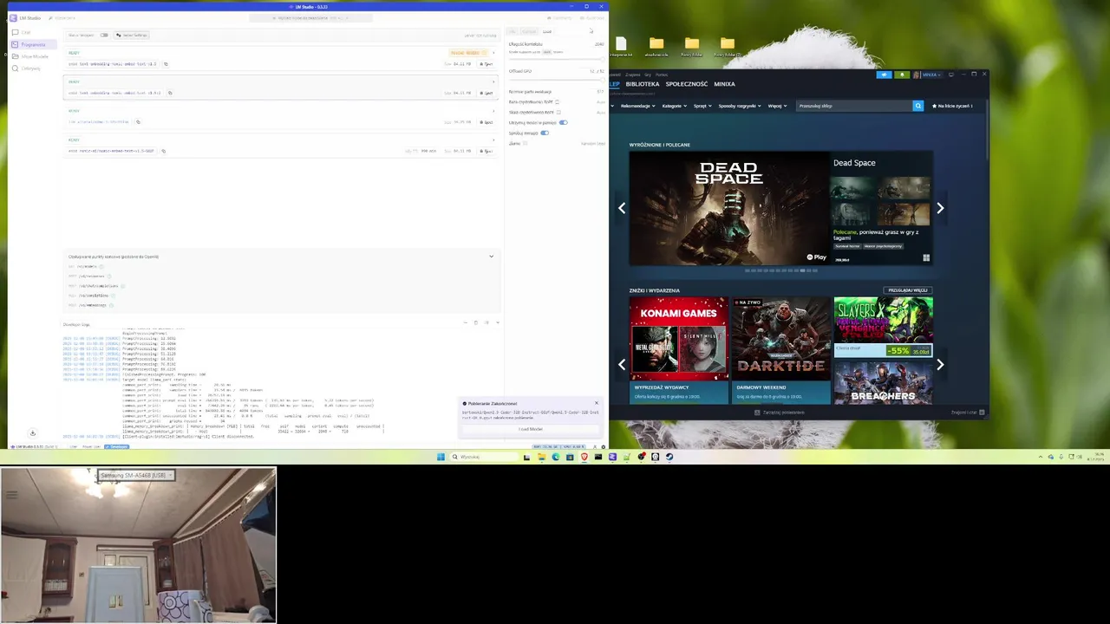The width and height of the screenshot is (1110, 624).
Task: Click the Steam store search magnifier button
Action: pyautogui.click(x=918, y=106)
